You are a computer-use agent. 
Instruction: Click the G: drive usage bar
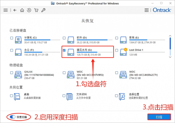[94, 52]
